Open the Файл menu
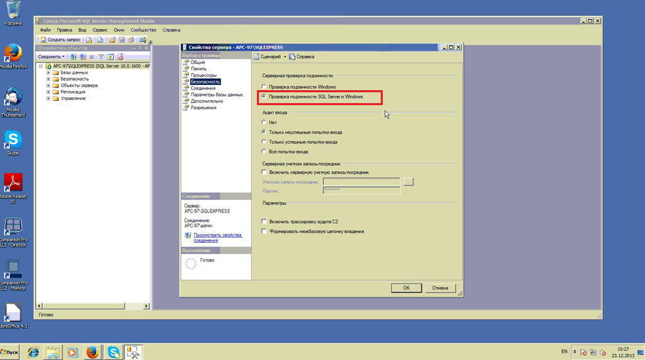The height and width of the screenshot is (360, 645). point(45,30)
